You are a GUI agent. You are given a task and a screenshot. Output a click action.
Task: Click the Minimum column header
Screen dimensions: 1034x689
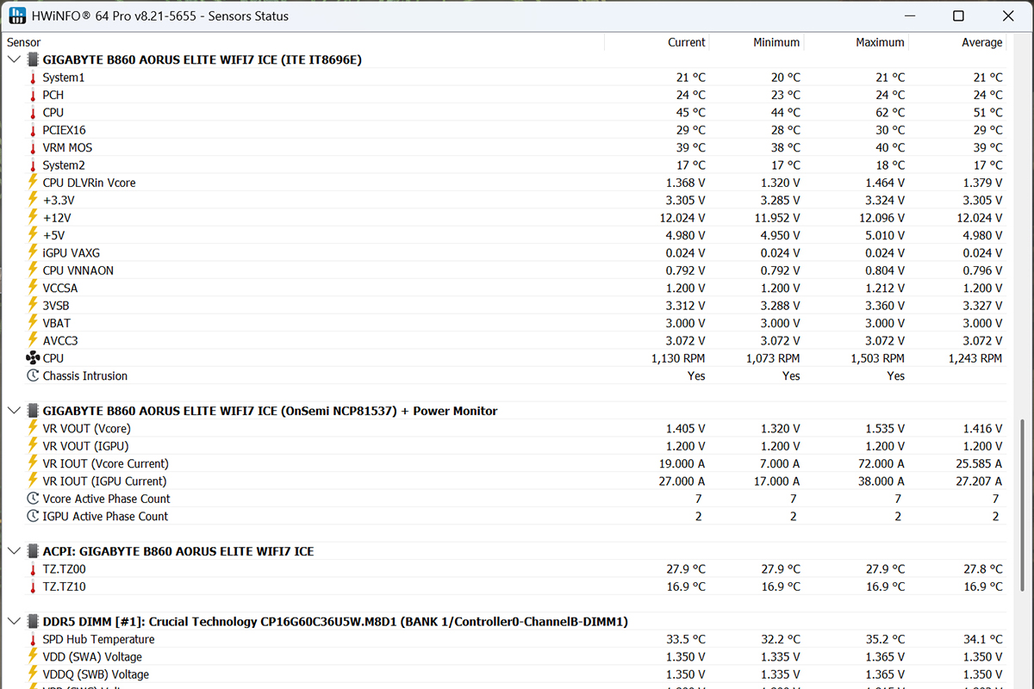click(775, 42)
